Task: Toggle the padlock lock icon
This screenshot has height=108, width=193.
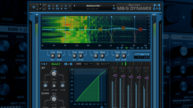Action: (61, 9)
